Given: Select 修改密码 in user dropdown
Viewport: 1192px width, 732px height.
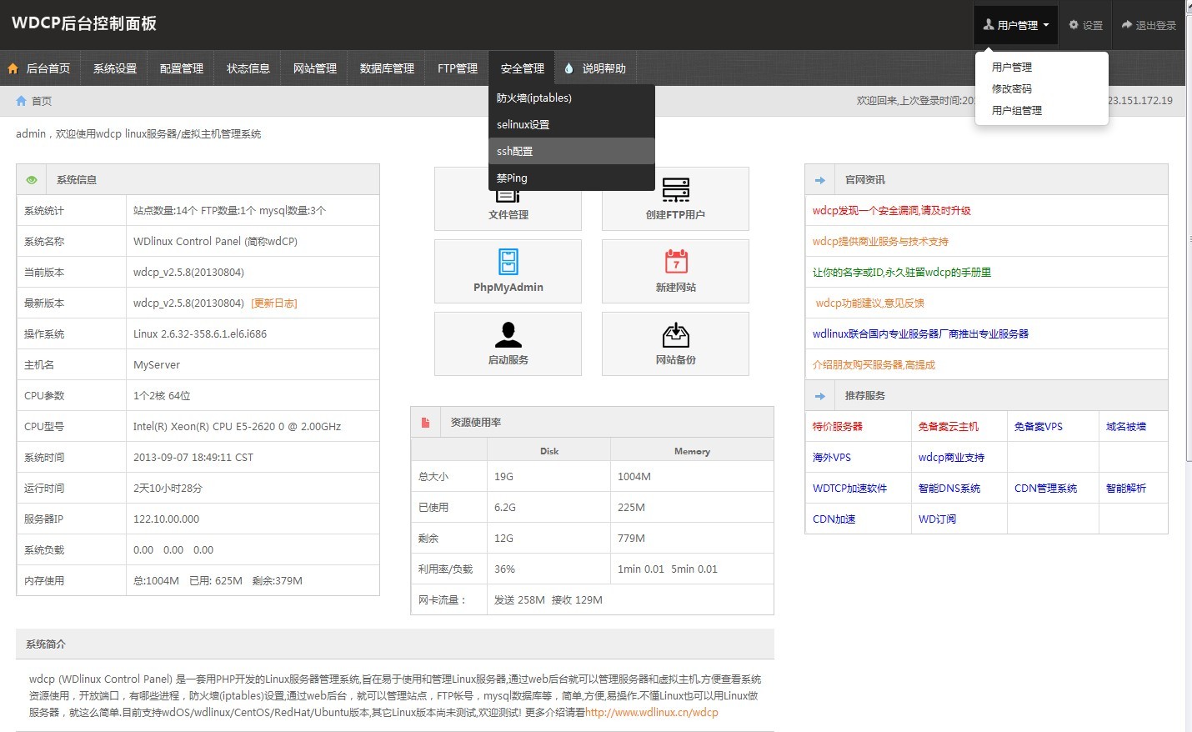Looking at the screenshot, I should coord(1012,88).
